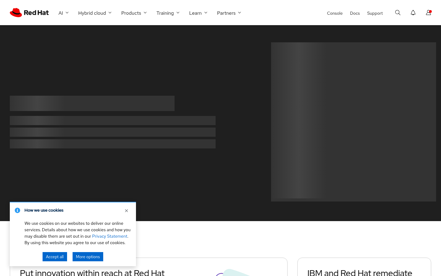Open the Docs link

click(355, 13)
